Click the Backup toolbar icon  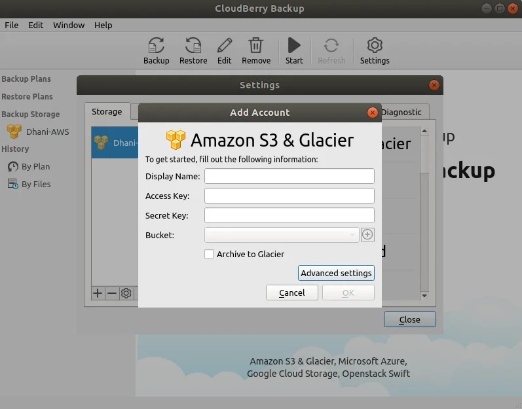(156, 50)
